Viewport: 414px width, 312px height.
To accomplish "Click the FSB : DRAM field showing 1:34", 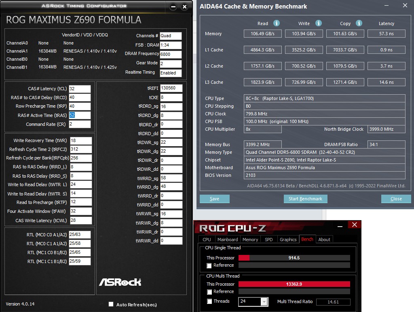I will click(x=171, y=45).
